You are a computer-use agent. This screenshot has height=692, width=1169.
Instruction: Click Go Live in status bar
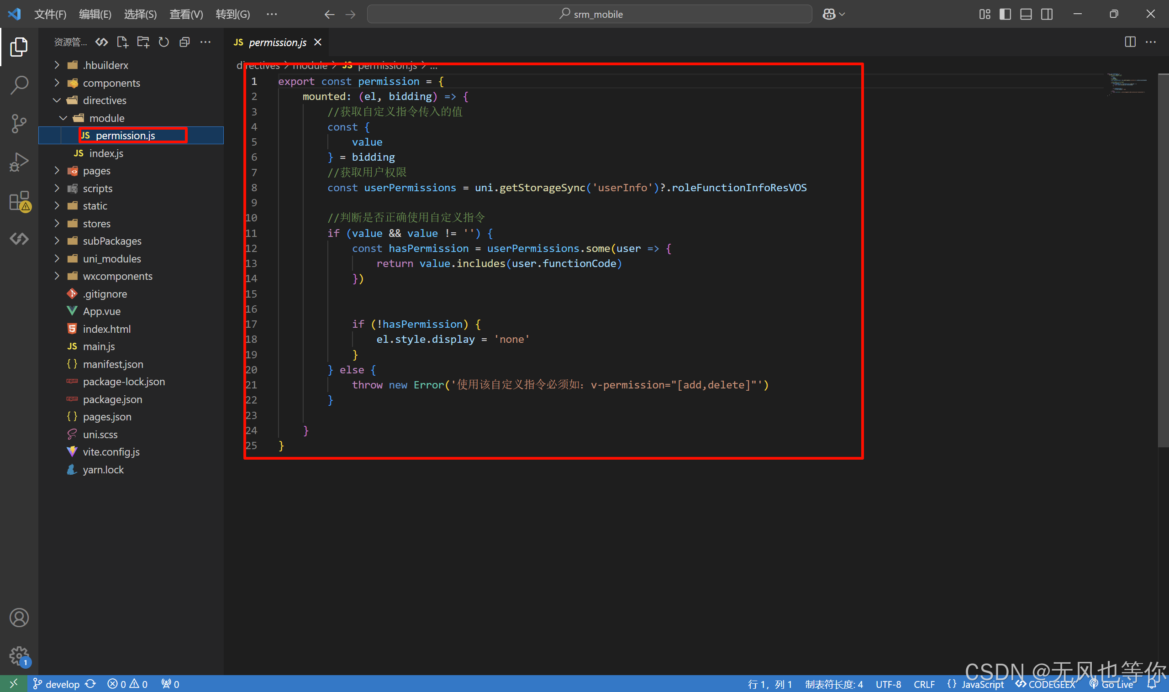[x=1111, y=684]
